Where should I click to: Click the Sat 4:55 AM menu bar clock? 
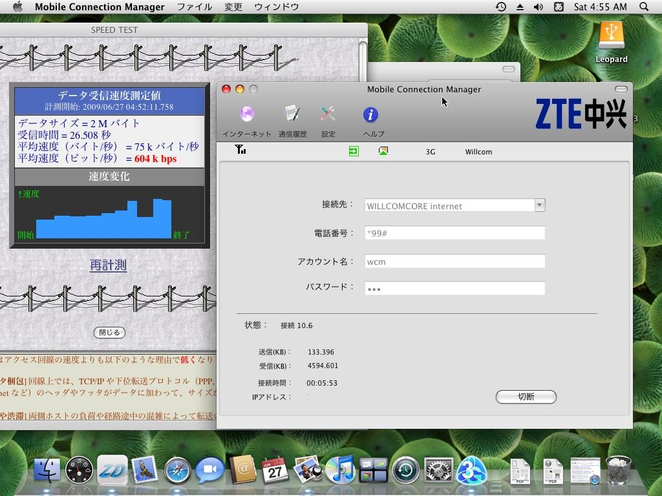600,6
